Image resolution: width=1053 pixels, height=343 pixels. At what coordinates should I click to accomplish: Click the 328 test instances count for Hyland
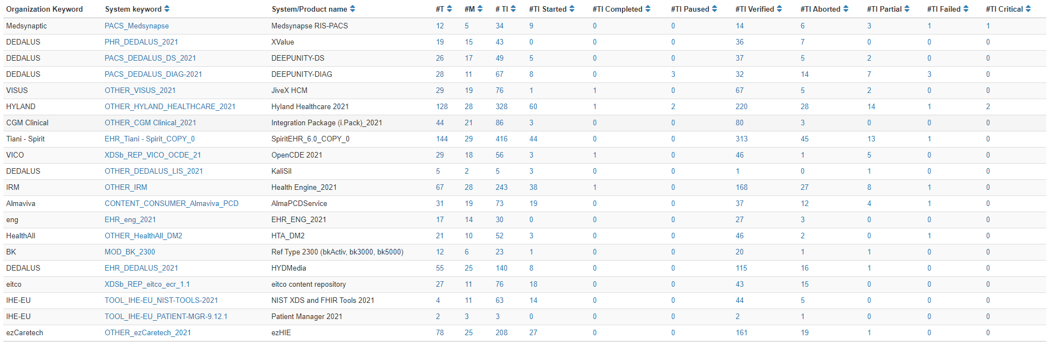point(502,106)
